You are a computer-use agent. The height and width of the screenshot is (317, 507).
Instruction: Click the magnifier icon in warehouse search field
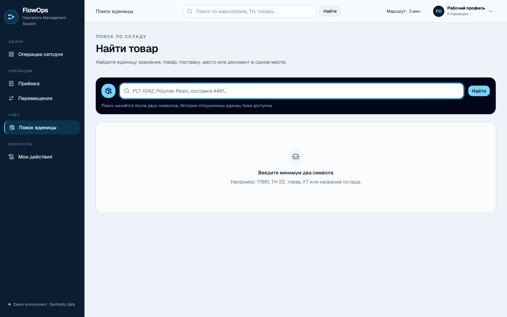[127, 91]
